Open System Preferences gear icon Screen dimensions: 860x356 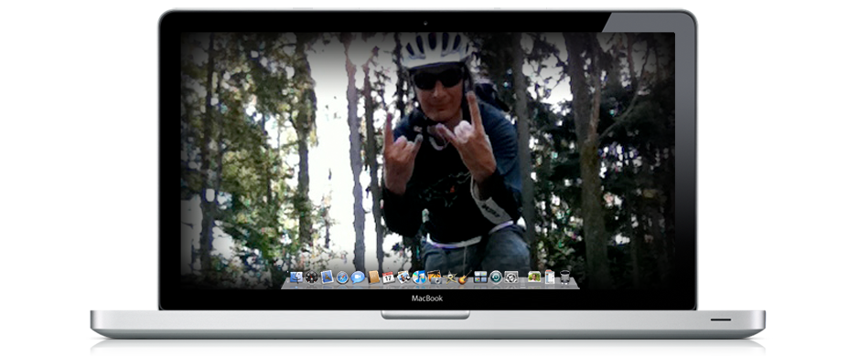click(x=511, y=277)
